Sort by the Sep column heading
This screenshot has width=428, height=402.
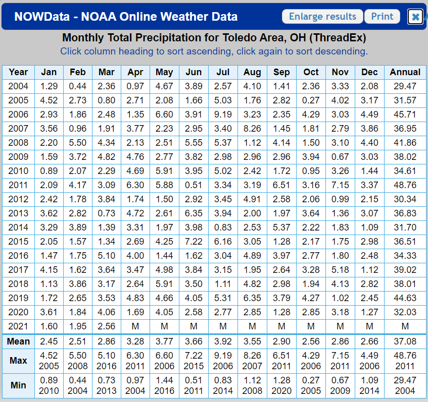(281, 72)
